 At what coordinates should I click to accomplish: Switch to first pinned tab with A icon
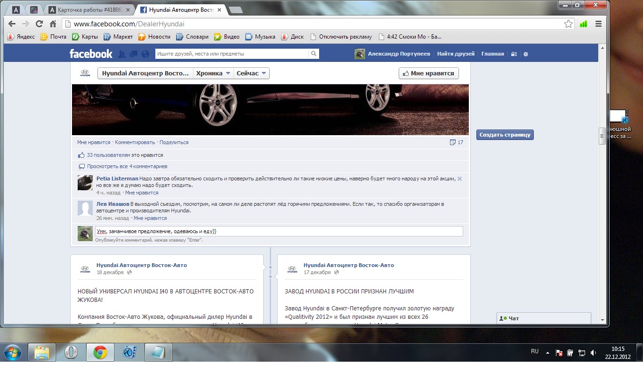[16, 9]
